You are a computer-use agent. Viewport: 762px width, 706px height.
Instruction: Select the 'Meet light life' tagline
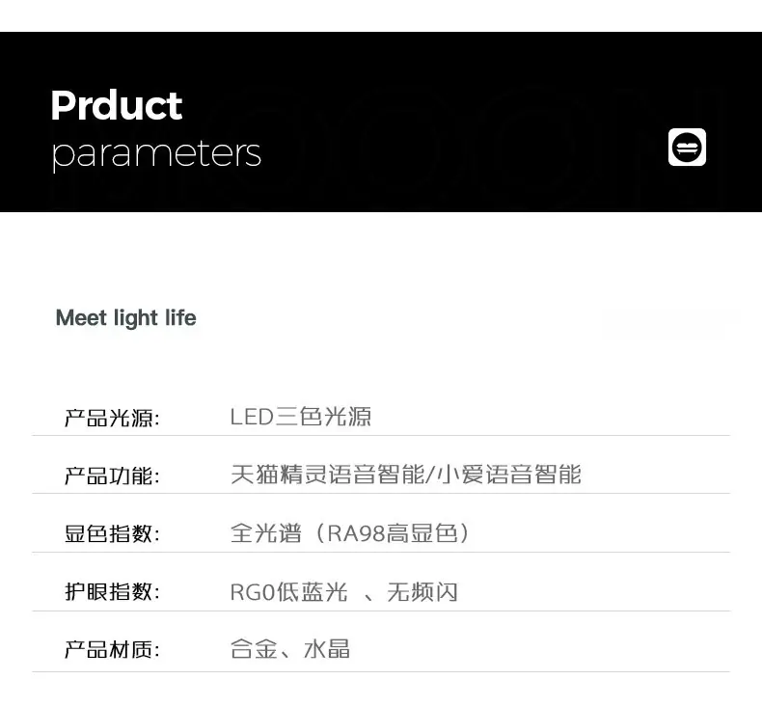125,318
